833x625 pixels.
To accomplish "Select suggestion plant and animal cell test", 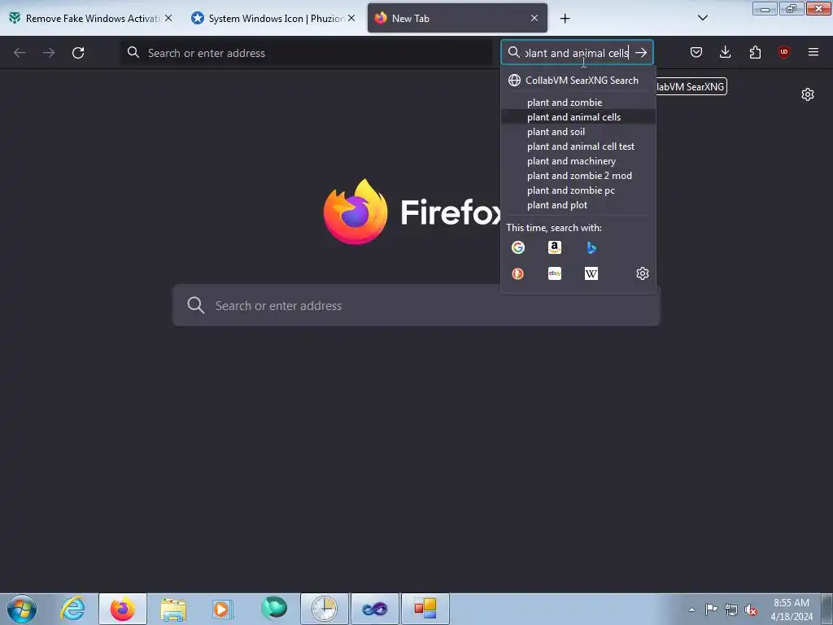I will (x=578, y=146).
